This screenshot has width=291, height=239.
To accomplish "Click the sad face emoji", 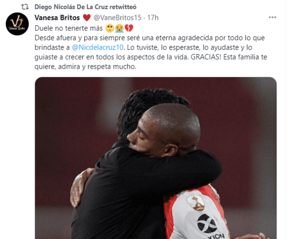I will [x=110, y=29].
